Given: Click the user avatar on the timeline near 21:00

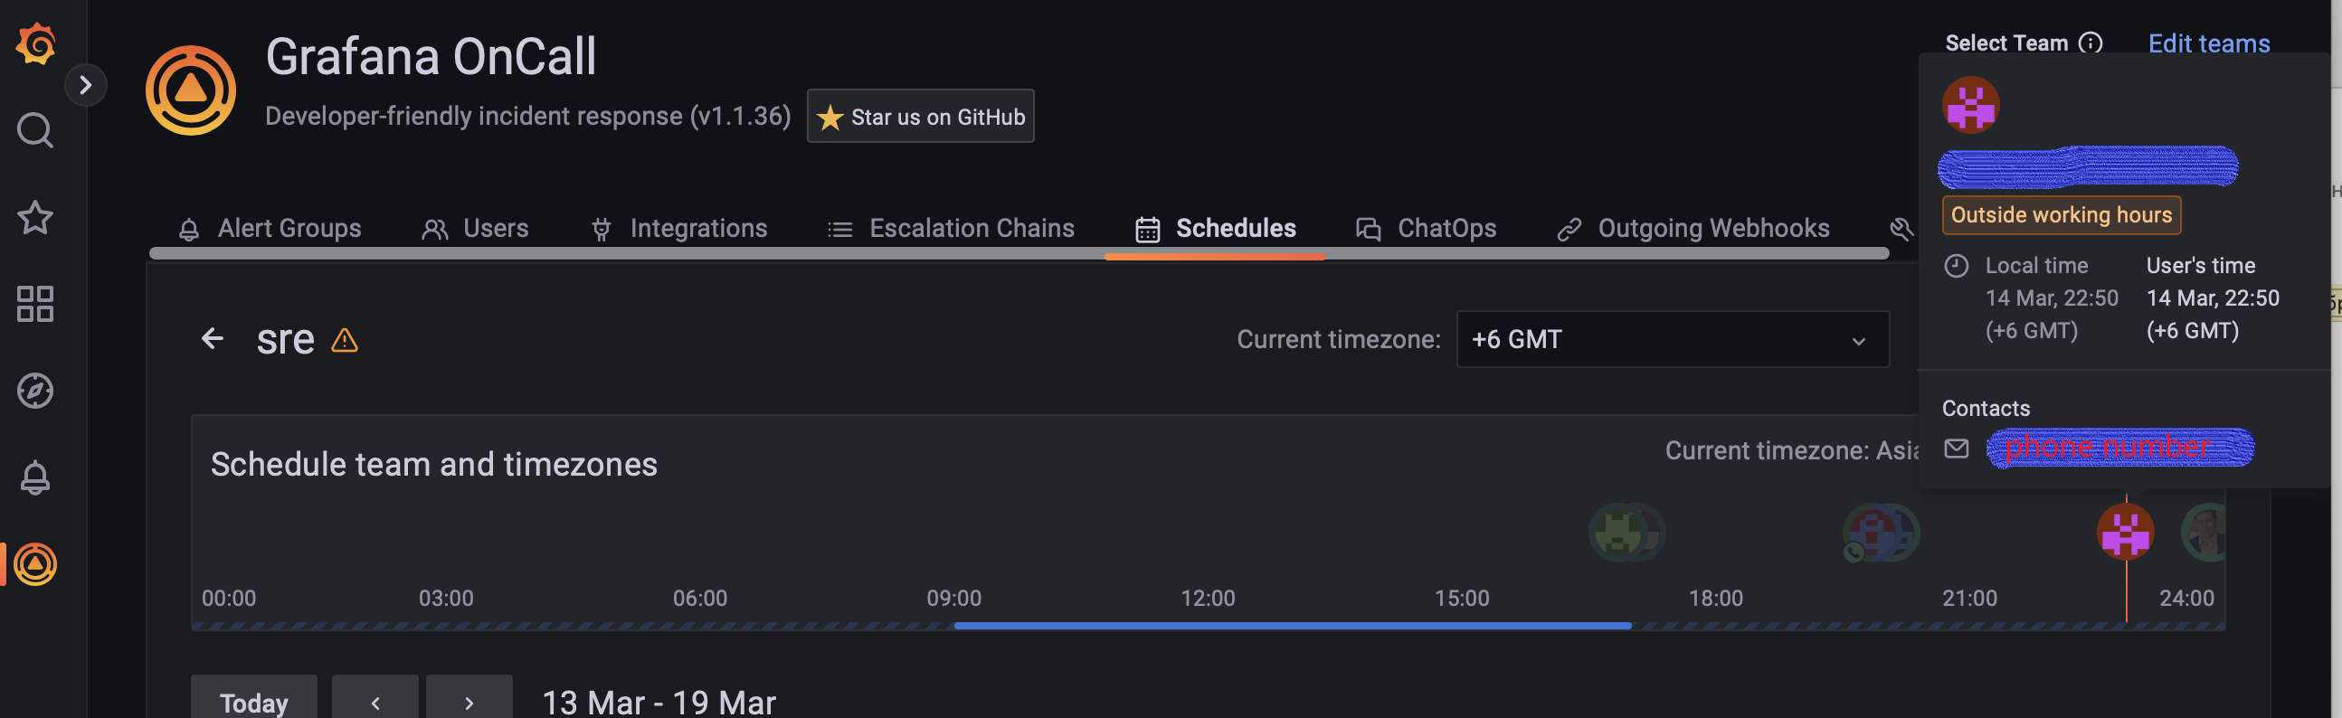Looking at the screenshot, I should 2126,533.
